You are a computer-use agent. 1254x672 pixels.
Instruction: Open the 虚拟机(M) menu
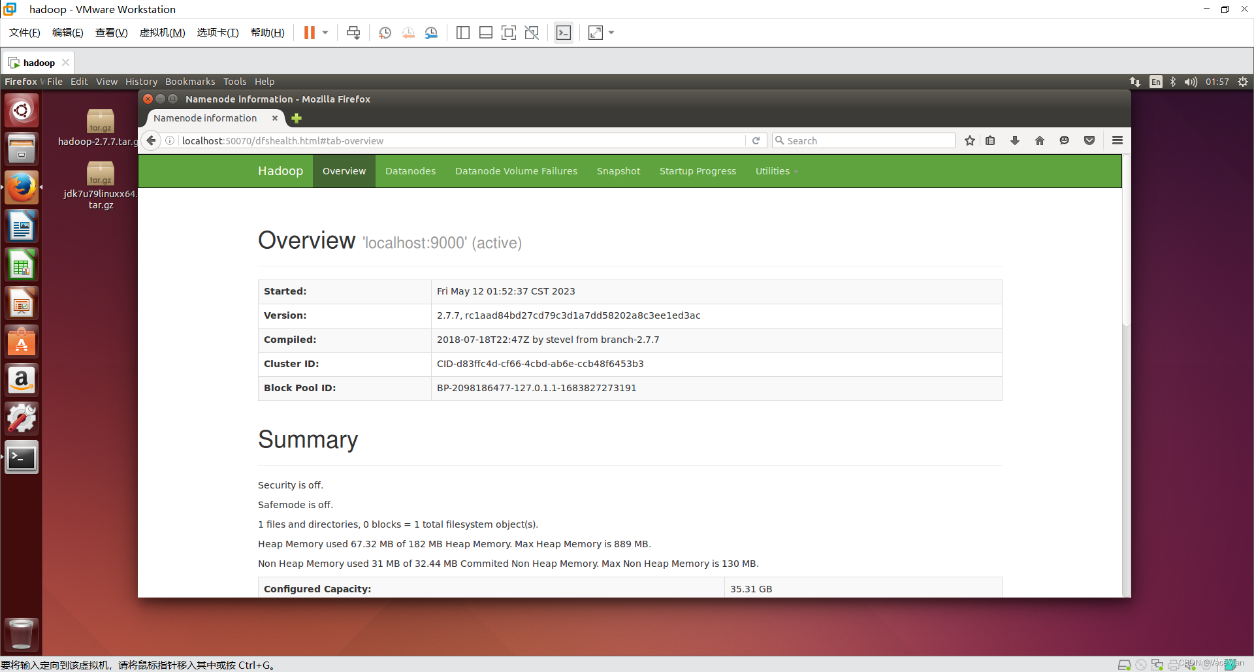click(163, 33)
